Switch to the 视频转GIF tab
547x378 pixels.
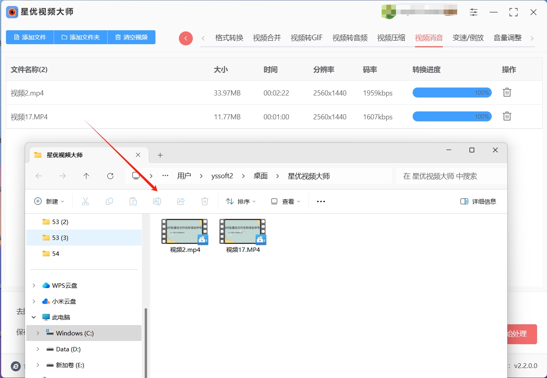coord(306,38)
